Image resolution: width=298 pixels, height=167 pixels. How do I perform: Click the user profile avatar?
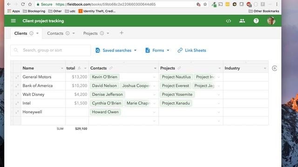click(271, 20)
